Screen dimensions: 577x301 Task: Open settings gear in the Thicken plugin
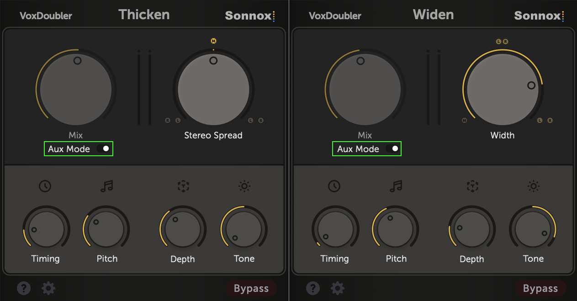[48, 288]
